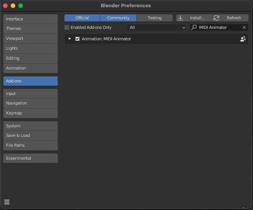Maximize the Blender Preferences window

[21, 6]
